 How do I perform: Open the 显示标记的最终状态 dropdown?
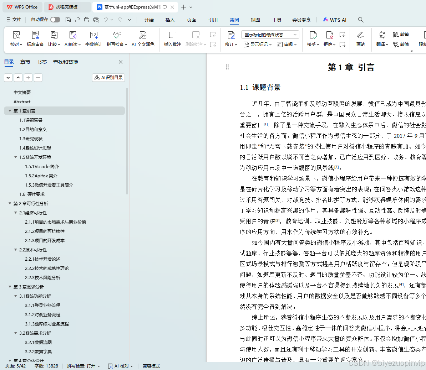(x=270, y=35)
